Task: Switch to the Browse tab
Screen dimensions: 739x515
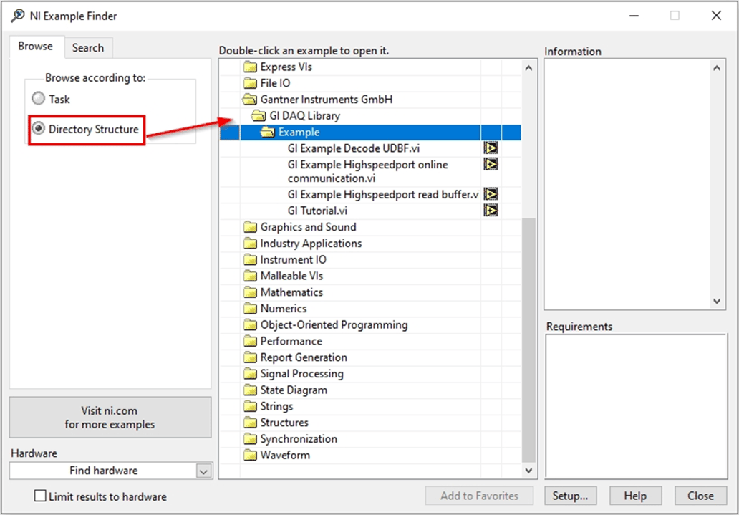Action: pyautogui.click(x=36, y=46)
